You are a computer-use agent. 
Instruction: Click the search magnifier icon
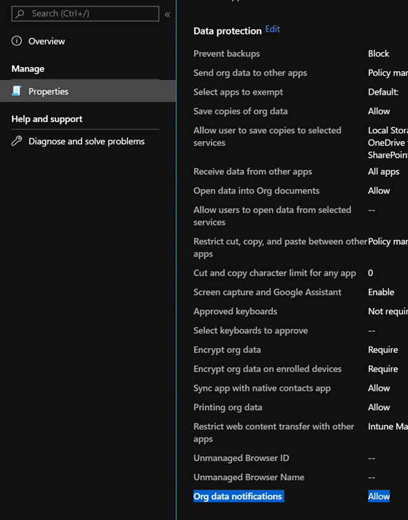coord(20,14)
